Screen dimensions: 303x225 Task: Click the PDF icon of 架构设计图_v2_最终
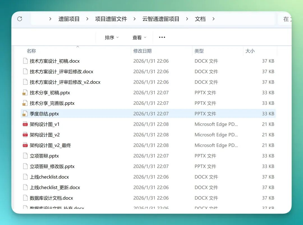click(25, 145)
